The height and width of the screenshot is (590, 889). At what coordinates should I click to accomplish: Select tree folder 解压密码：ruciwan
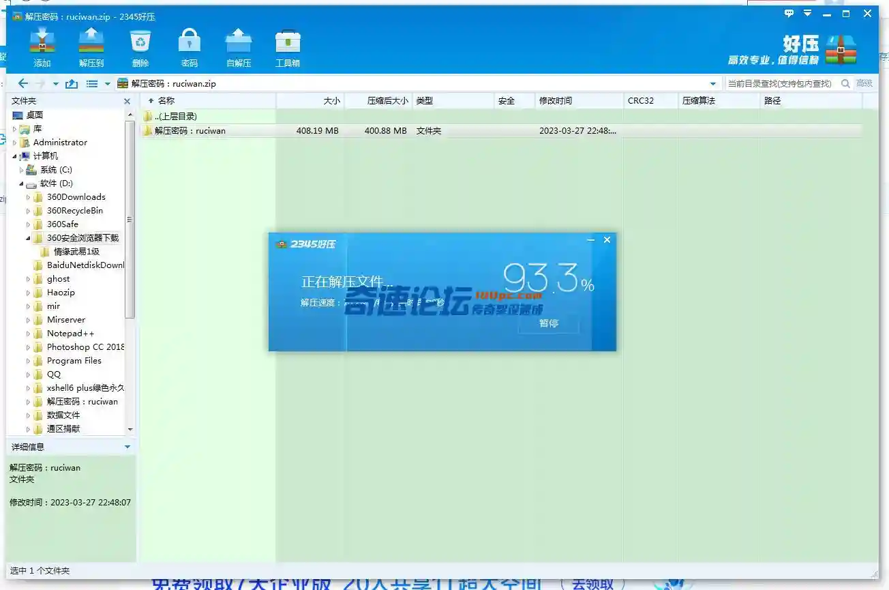(x=82, y=401)
